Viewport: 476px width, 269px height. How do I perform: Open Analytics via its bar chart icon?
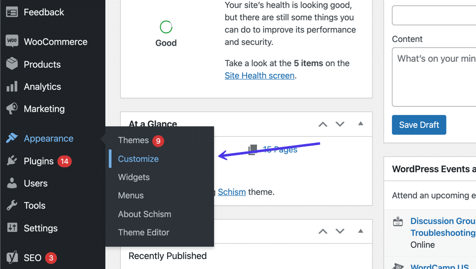point(12,87)
